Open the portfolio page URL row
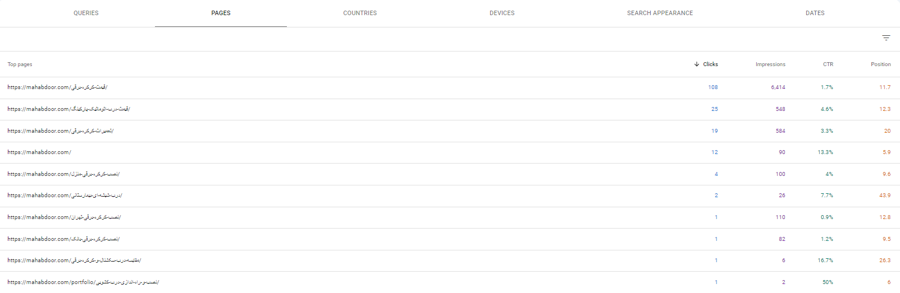 pos(450,282)
